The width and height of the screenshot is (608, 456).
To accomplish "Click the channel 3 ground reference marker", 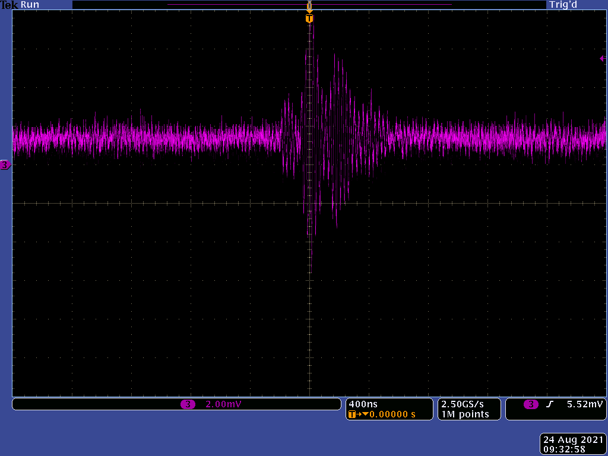I will (x=5, y=165).
